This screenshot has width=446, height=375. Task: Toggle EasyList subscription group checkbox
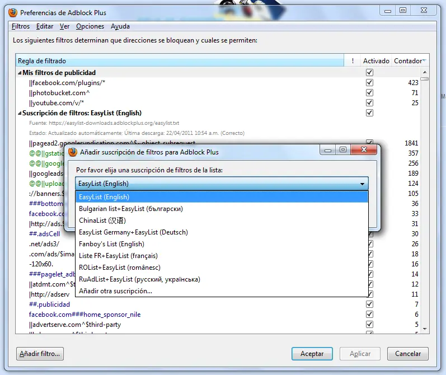(369, 113)
